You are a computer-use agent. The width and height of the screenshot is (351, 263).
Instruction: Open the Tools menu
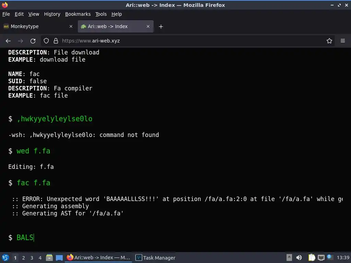[101, 14]
